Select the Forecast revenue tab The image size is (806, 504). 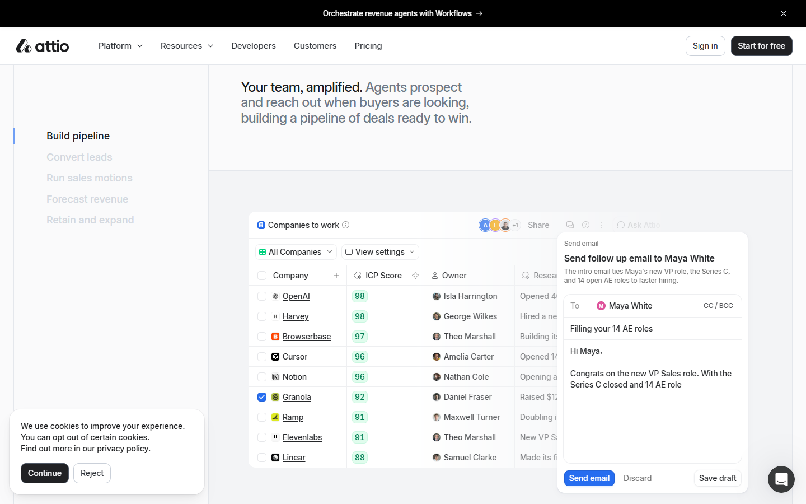point(87,199)
